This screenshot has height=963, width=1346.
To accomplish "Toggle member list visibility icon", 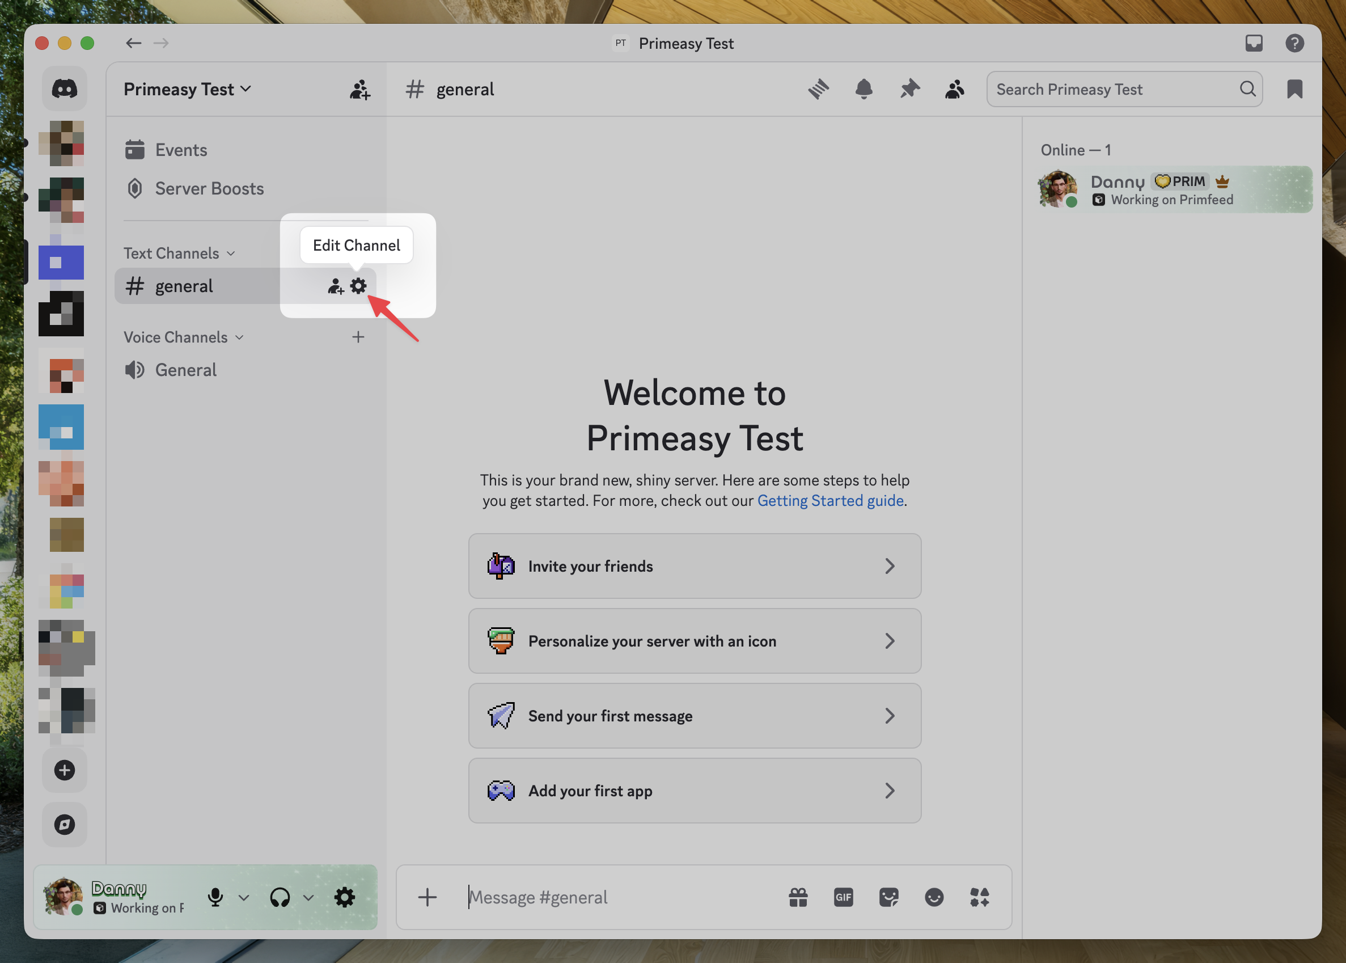I will click(x=954, y=90).
